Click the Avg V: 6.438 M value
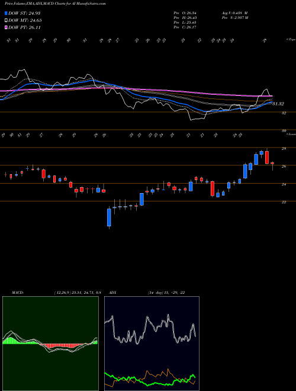Screen dimensions: 296x391 point(234,12)
